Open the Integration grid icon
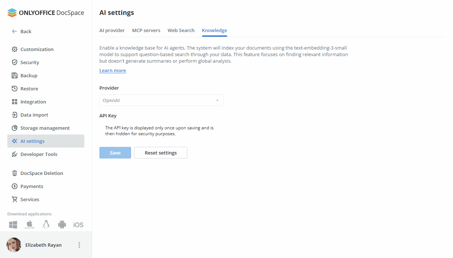 (x=14, y=102)
